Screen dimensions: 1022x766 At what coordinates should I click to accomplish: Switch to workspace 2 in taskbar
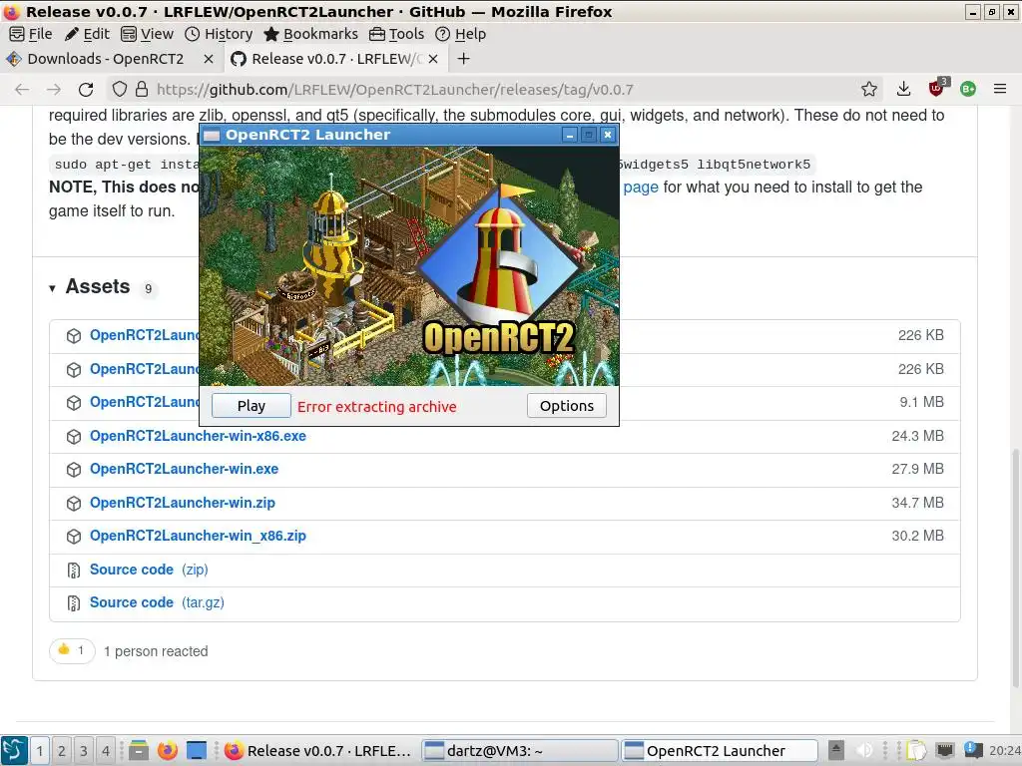(x=61, y=751)
